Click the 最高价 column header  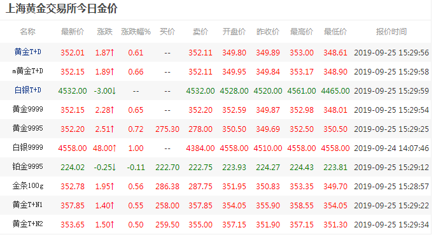[302, 32]
